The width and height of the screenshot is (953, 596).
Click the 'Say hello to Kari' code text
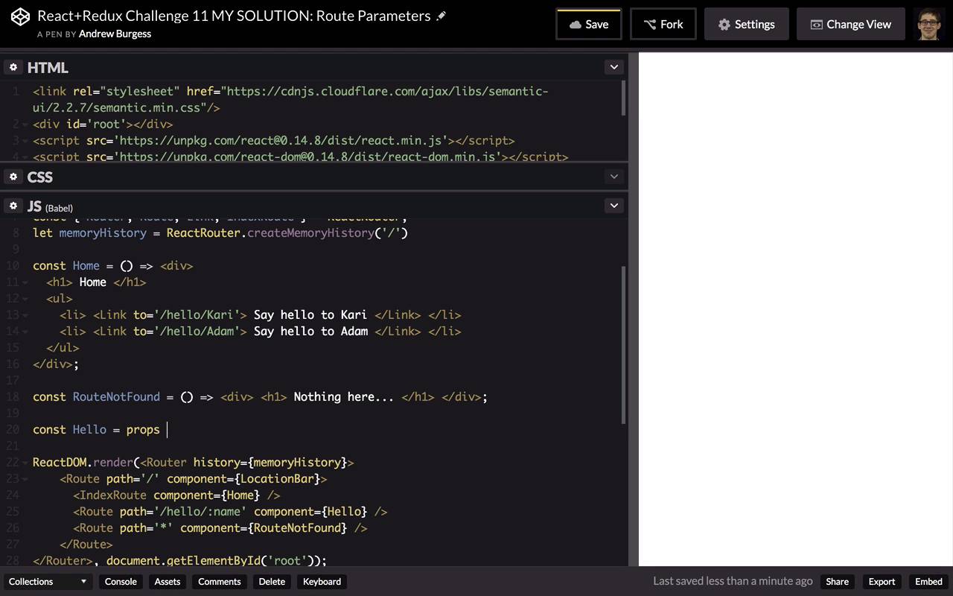310,315
